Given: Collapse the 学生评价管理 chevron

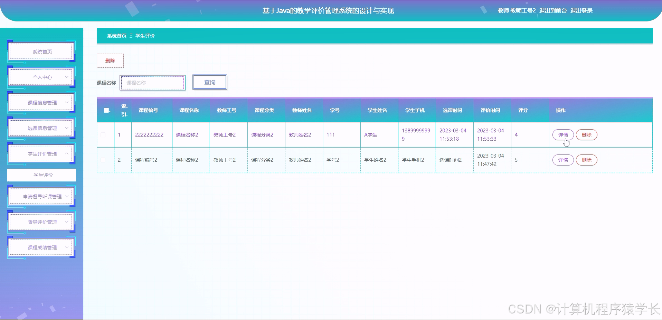Looking at the screenshot, I should tap(67, 154).
